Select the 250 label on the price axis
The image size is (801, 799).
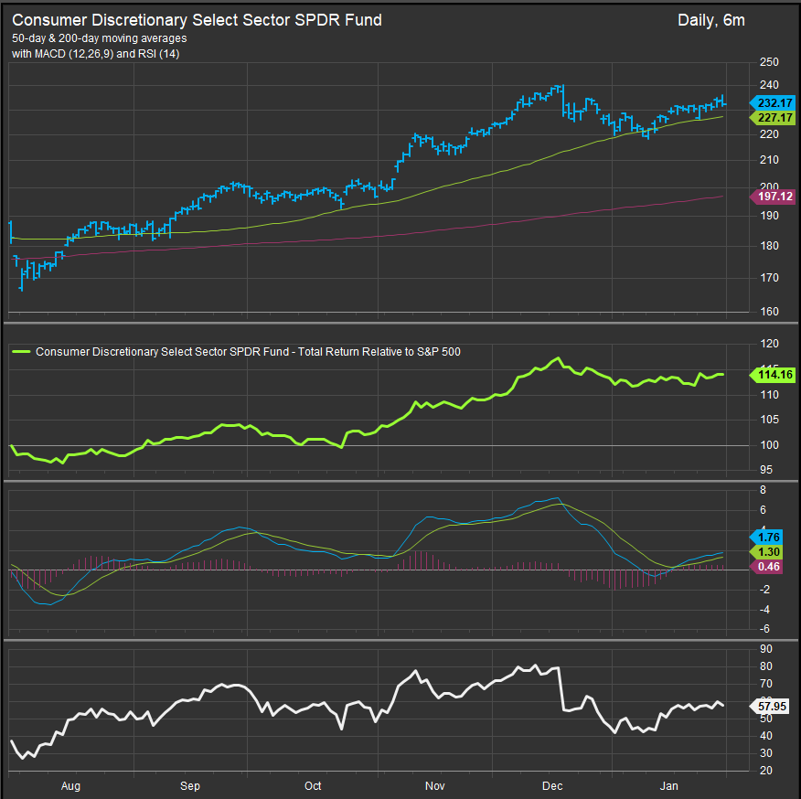pyautogui.click(x=769, y=62)
